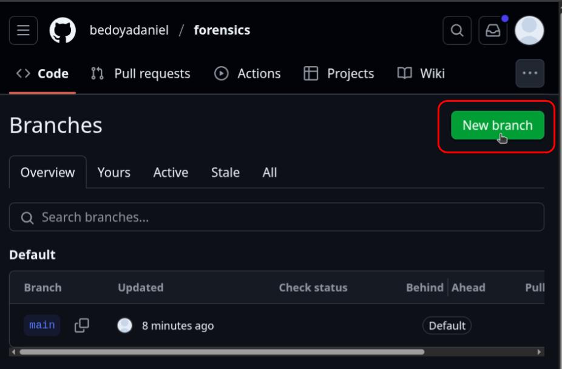Go to the Code tab
The image size is (562, 369).
(42, 74)
